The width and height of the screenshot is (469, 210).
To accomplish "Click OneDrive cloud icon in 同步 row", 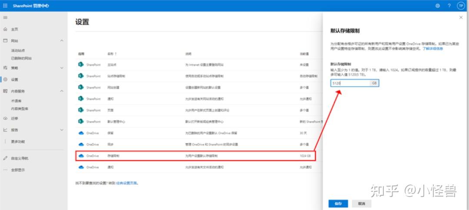I will [x=81, y=144].
